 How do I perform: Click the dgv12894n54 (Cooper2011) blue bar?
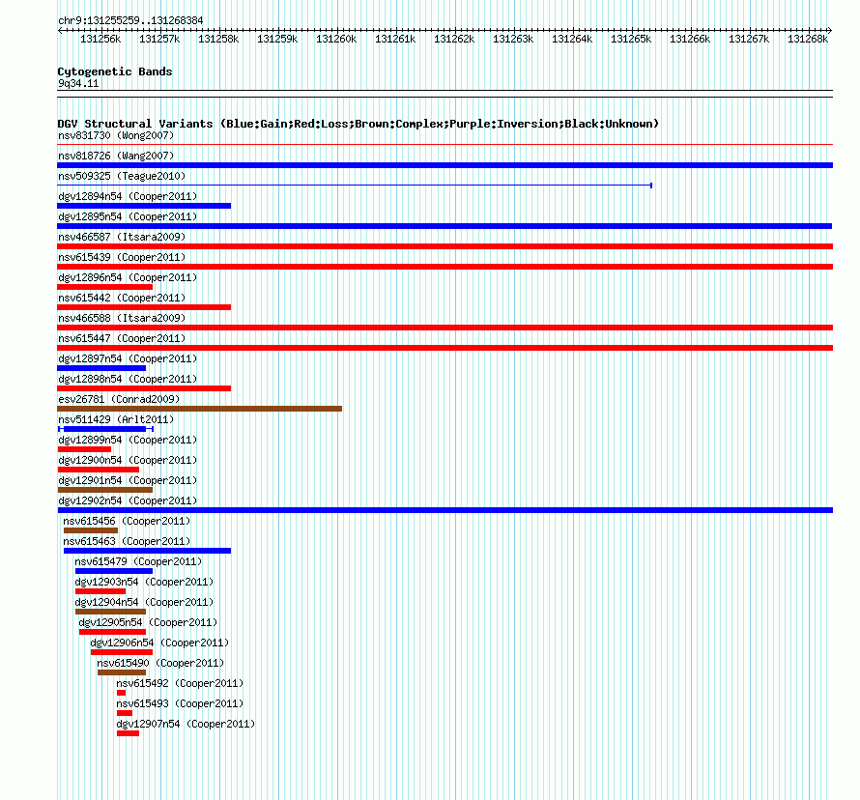(144, 206)
